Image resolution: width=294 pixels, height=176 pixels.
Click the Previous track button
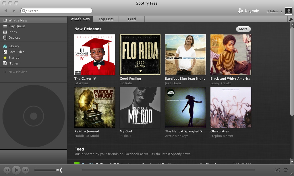click(x=7, y=170)
